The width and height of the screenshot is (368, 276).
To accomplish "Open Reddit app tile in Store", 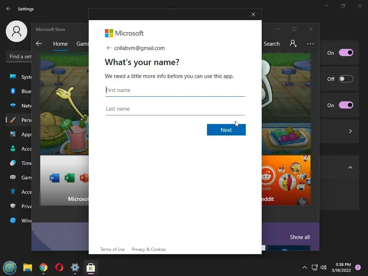I will [286, 180].
